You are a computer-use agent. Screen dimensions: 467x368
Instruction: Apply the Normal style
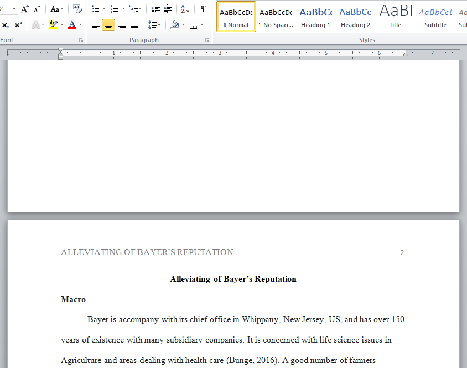[x=236, y=17]
